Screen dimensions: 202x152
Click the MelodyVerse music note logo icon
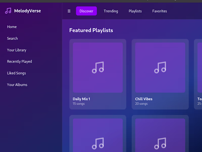coord(8,11)
